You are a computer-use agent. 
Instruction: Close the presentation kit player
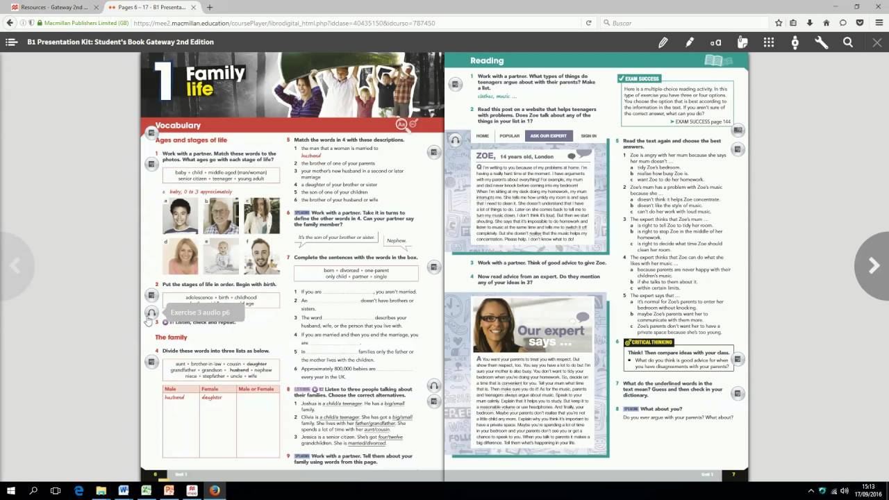click(876, 42)
